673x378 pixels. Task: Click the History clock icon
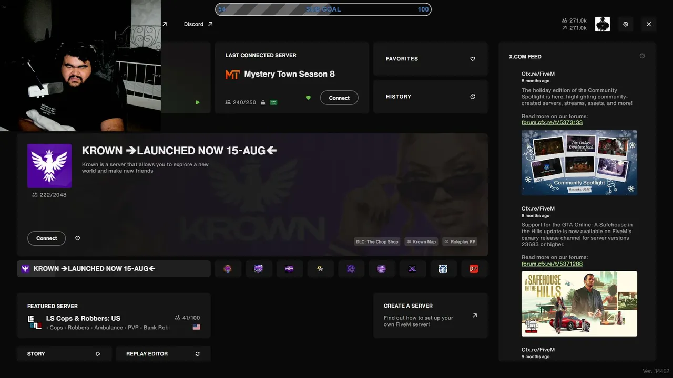[x=473, y=97]
